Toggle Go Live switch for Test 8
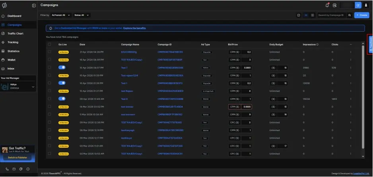The width and height of the screenshot is (373, 177). (62, 99)
